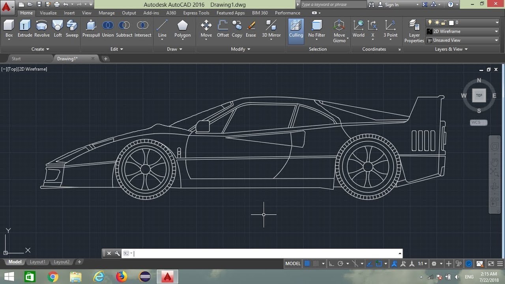Open the Visualize ribbon tab
This screenshot has height=284, width=505.
pos(48,13)
